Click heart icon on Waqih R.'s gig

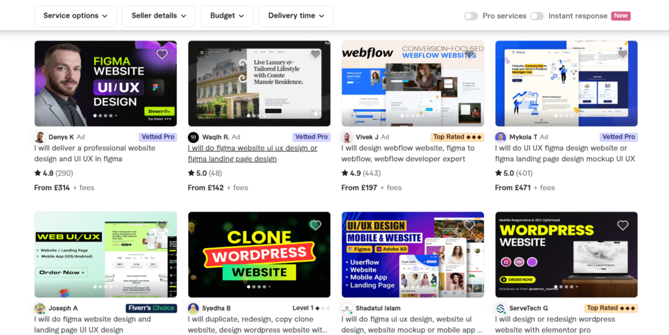pos(316,54)
